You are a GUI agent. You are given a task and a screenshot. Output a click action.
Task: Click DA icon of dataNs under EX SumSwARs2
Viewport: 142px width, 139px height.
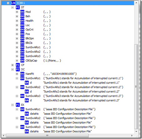(x=27, y=122)
